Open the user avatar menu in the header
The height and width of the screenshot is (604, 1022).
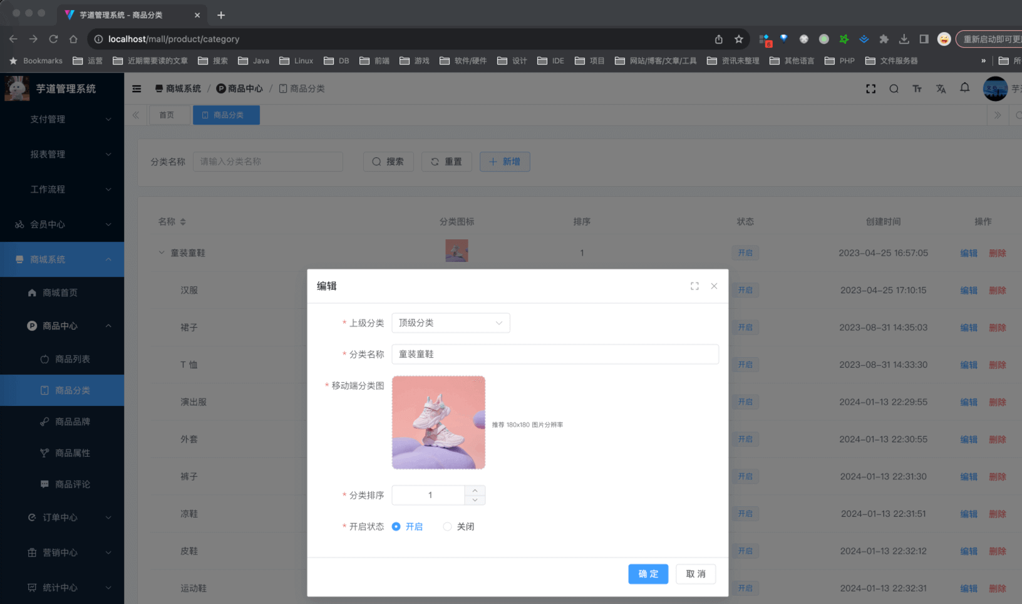(995, 88)
